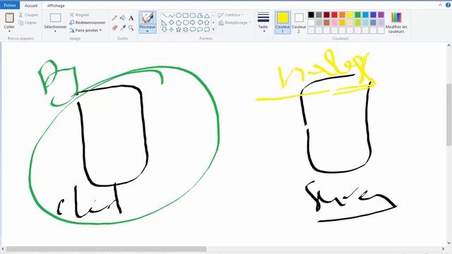
Task: Open Modifier les couleurs
Action: [x=396, y=23]
